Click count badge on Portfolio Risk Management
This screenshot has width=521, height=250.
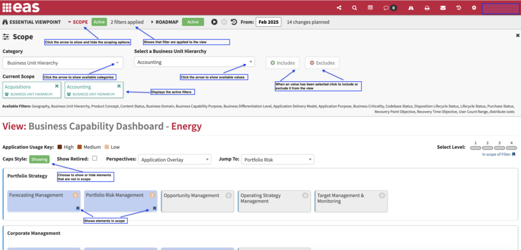click(152, 195)
